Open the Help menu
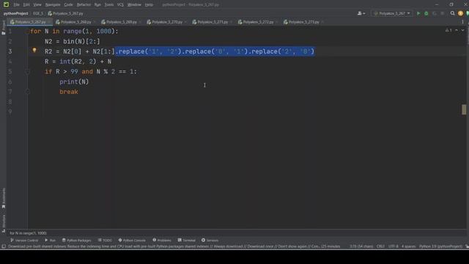This screenshot has width=469, height=264. click(x=149, y=4)
